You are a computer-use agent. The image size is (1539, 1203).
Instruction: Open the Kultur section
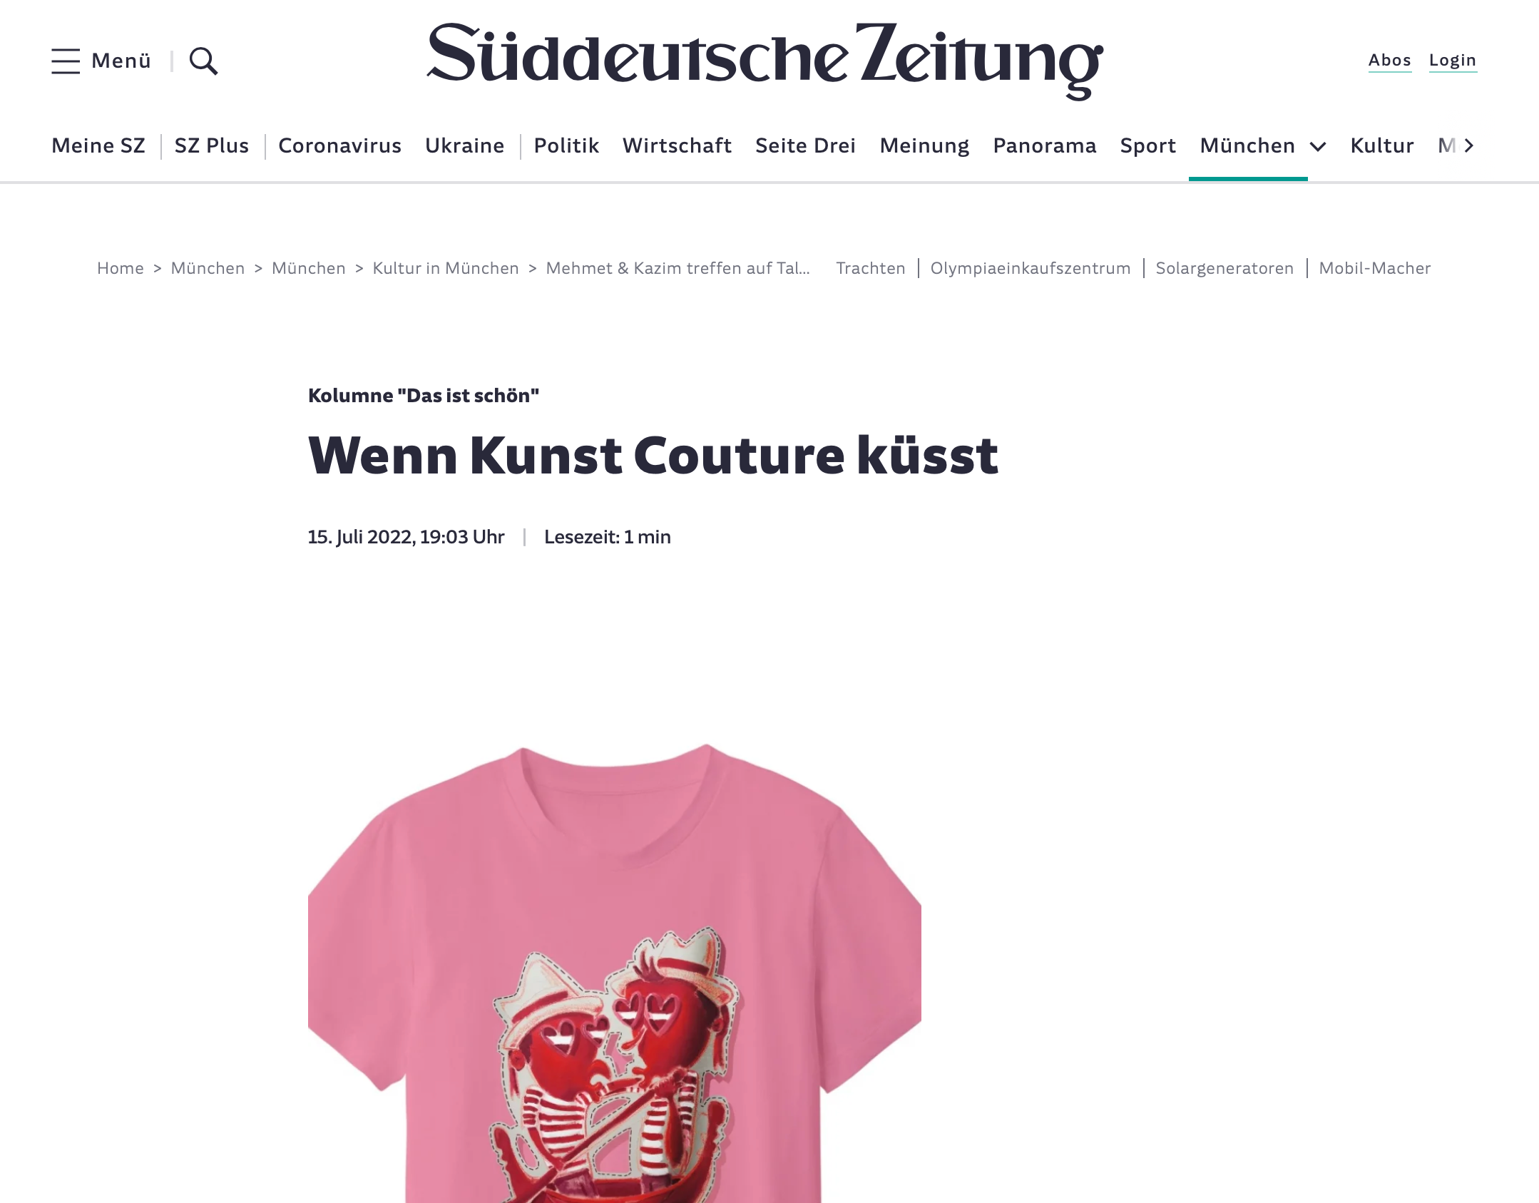point(1381,145)
